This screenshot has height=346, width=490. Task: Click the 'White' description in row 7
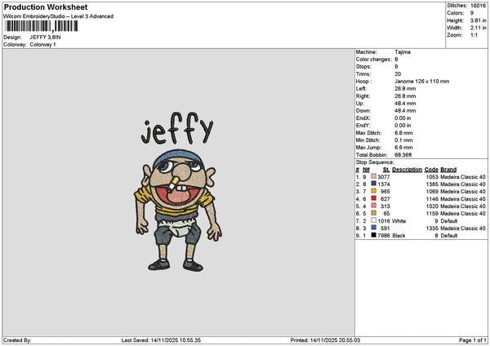399,221
